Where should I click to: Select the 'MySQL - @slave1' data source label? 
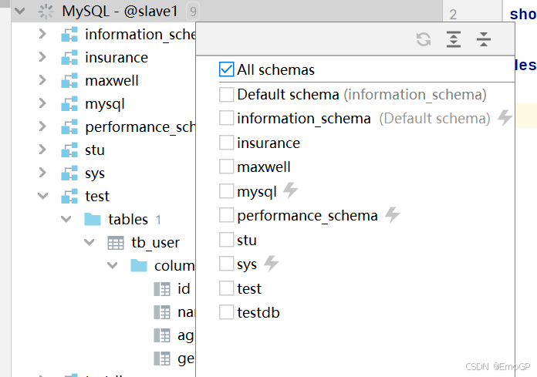120,12
